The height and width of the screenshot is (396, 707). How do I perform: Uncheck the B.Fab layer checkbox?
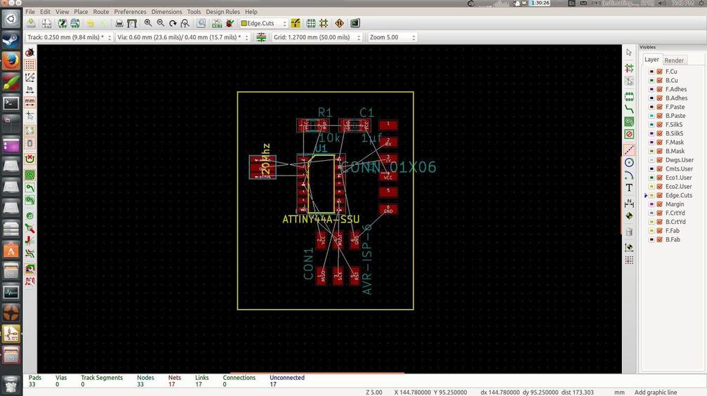pos(660,239)
